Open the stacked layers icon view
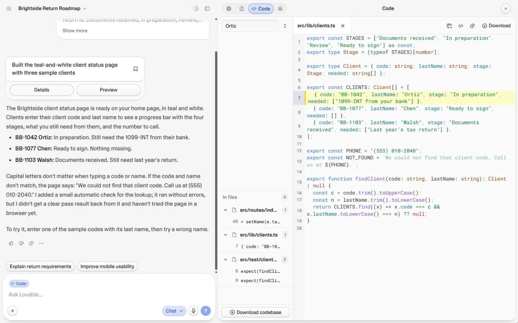Image resolution: width=518 pixels, height=323 pixels. [x=280, y=9]
